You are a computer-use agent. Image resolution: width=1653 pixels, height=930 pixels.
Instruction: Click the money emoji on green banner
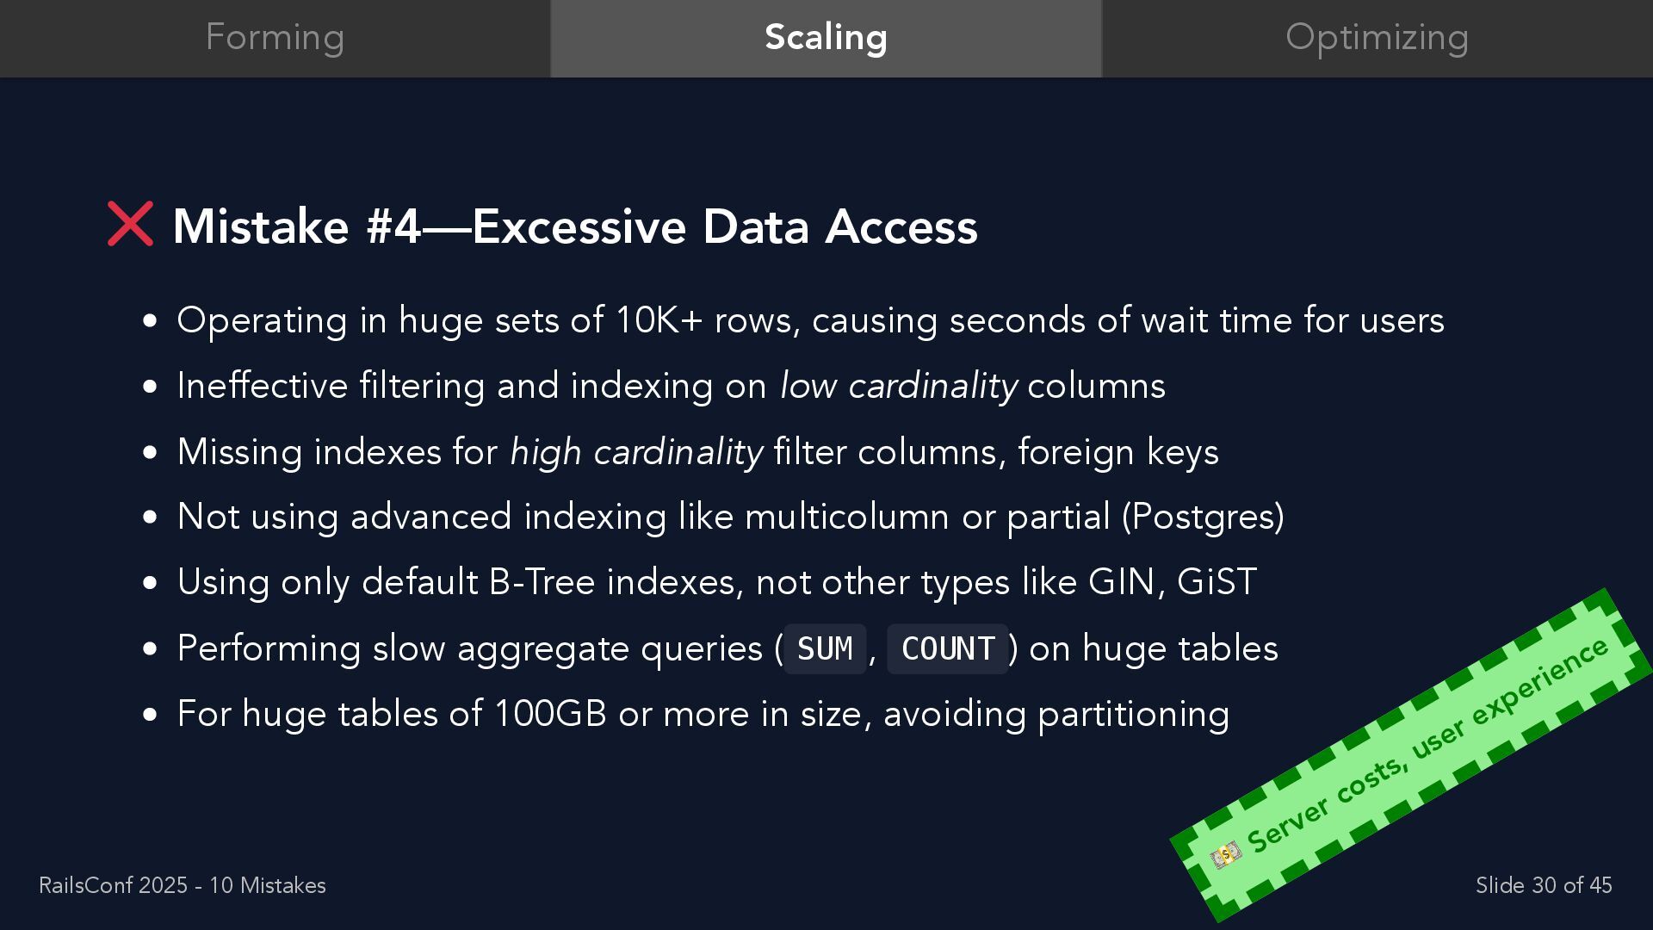coord(1225,854)
